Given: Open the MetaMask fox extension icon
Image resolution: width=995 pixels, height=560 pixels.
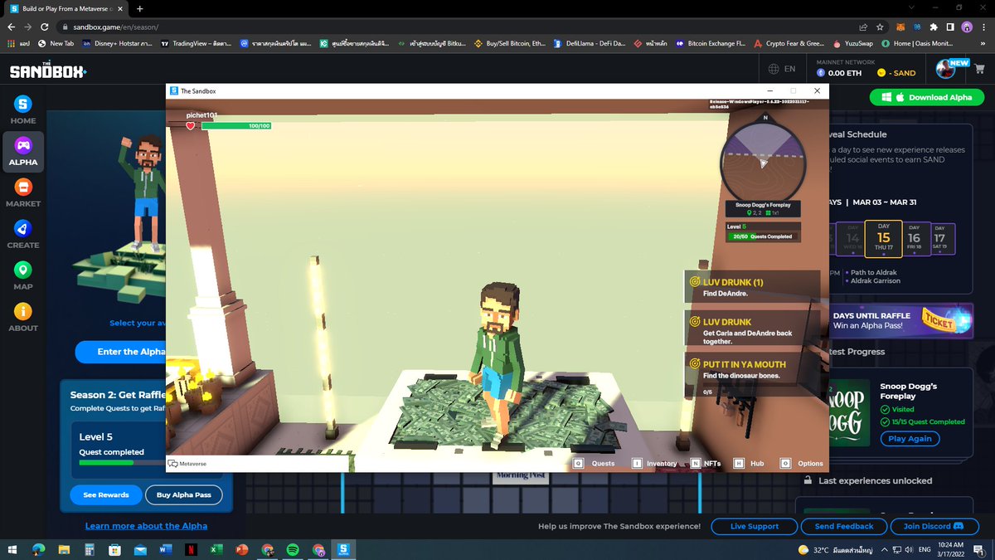Looking at the screenshot, I should coord(901,27).
